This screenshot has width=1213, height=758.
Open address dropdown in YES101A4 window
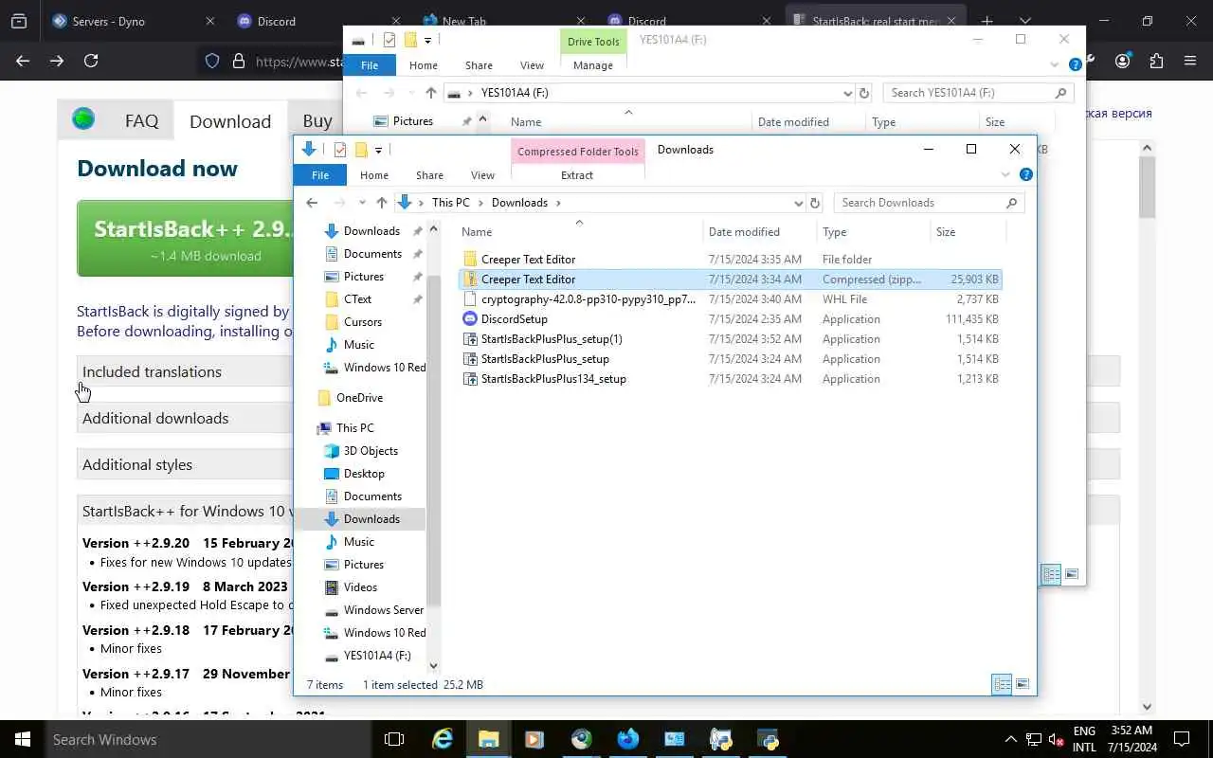click(847, 93)
